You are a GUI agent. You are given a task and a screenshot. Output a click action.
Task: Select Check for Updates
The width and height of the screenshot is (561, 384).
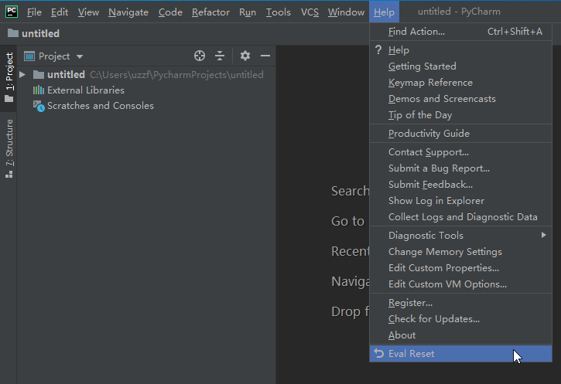point(461,318)
